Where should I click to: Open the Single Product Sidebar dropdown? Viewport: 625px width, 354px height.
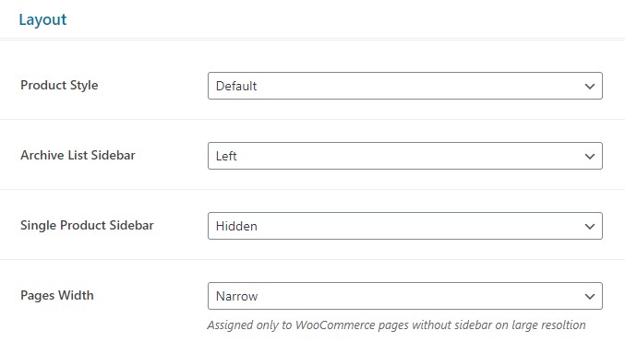click(x=405, y=226)
